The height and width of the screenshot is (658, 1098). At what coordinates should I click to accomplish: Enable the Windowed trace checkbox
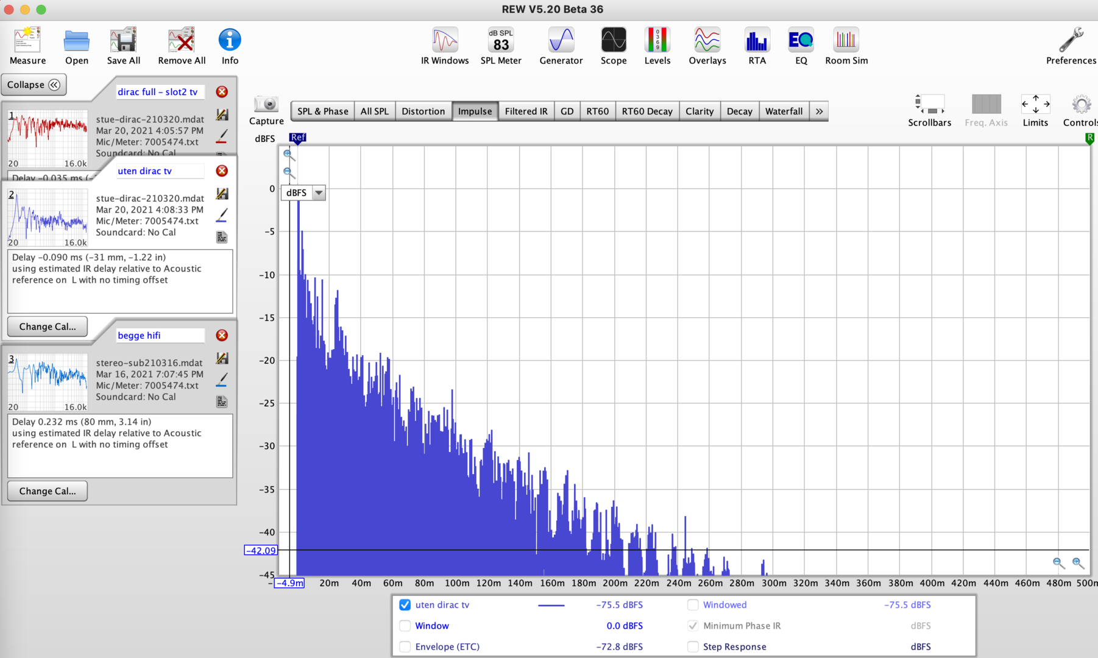(693, 604)
